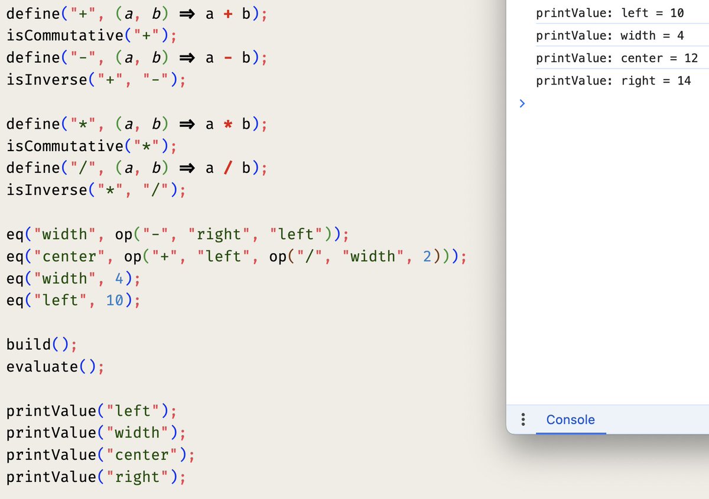Select console line 'printValue: width = 4'
The height and width of the screenshot is (499, 709).
coord(610,35)
